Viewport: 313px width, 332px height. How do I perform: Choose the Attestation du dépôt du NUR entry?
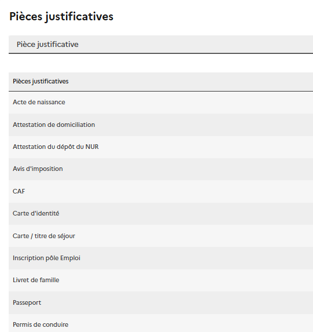click(x=161, y=147)
